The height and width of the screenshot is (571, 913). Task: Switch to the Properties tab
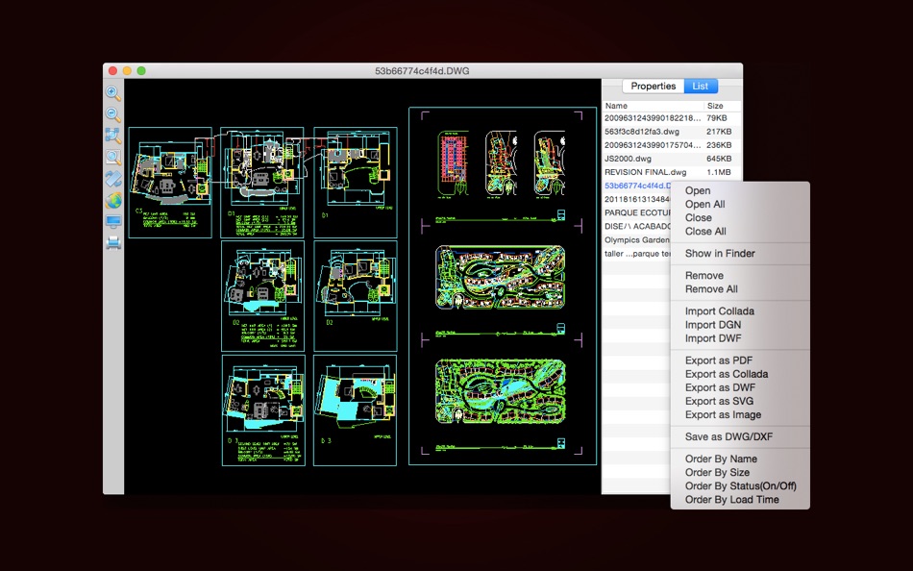654,87
